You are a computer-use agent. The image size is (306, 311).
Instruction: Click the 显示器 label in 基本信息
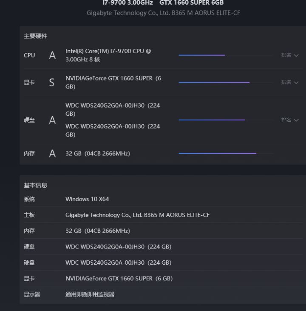[x=32, y=294]
